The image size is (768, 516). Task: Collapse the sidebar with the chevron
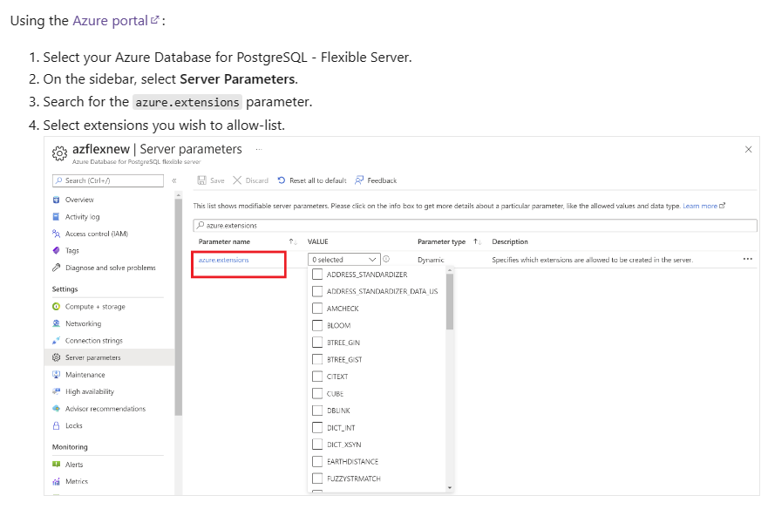173,180
